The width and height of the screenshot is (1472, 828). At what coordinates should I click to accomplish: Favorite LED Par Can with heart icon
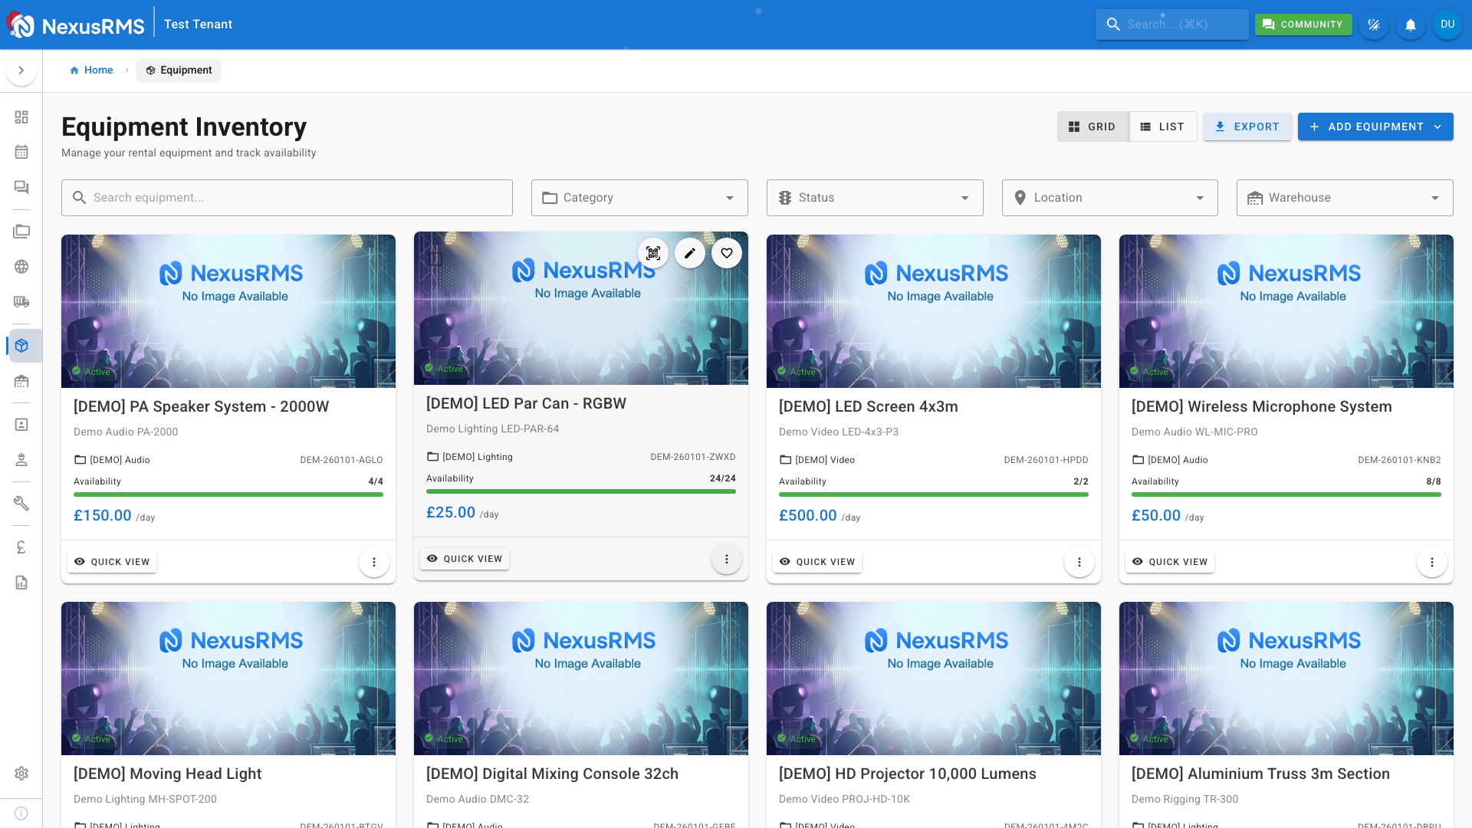pos(727,253)
